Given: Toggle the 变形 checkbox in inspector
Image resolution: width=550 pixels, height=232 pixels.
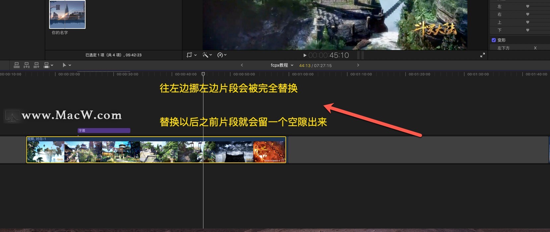Looking at the screenshot, I should click(494, 40).
